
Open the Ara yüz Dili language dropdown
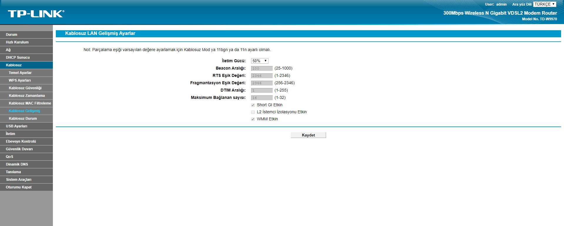(545, 4)
